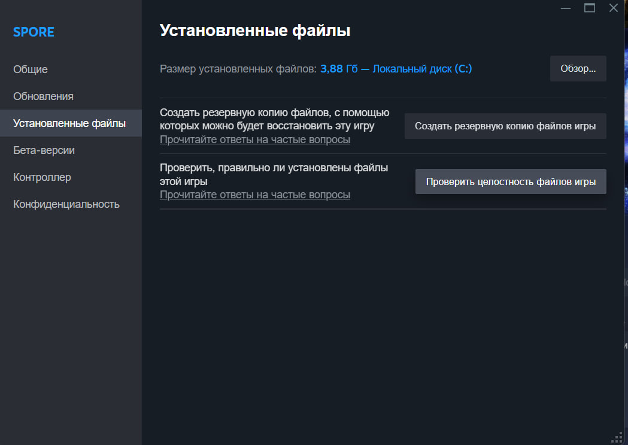Click Проверить целостность файлов игры button
This screenshot has height=445, width=628.
pos(511,181)
